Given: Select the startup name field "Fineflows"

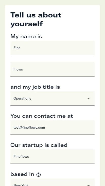Looking at the screenshot, I should [52, 157].
